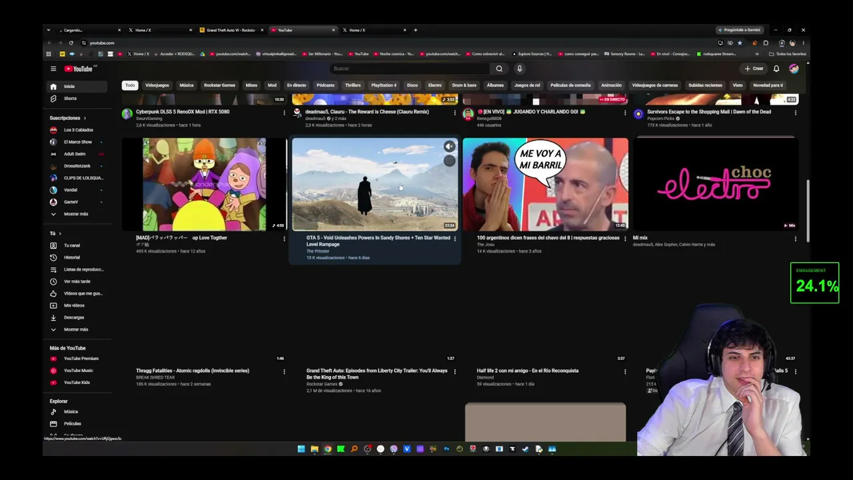Open Shorts from the sidebar
Viewport: 853px width, 480px height.
click(77, 99)
